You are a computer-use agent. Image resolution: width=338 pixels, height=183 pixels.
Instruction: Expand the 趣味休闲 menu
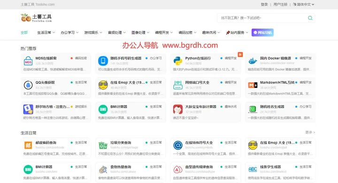pyautogui.click(x=211, y=33)
